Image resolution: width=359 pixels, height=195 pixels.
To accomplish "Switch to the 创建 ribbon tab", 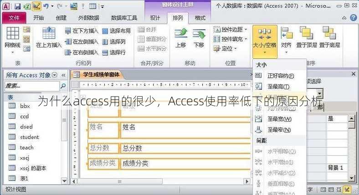I will click(61, 18).
